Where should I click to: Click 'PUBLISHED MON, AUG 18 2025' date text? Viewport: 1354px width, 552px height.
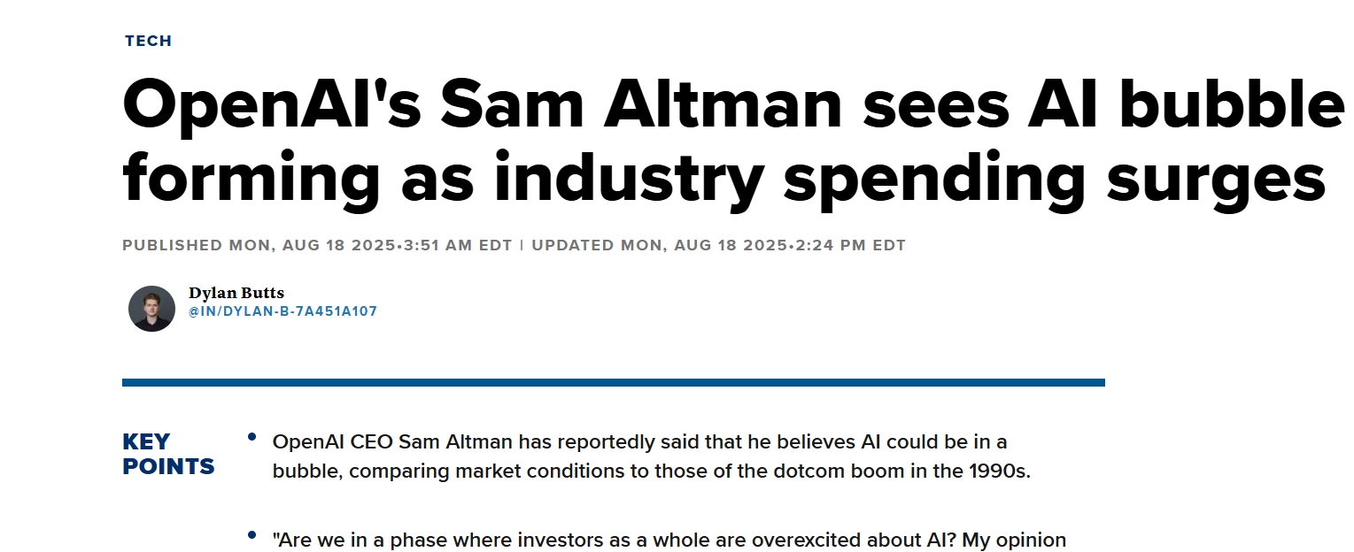[259, 246]
